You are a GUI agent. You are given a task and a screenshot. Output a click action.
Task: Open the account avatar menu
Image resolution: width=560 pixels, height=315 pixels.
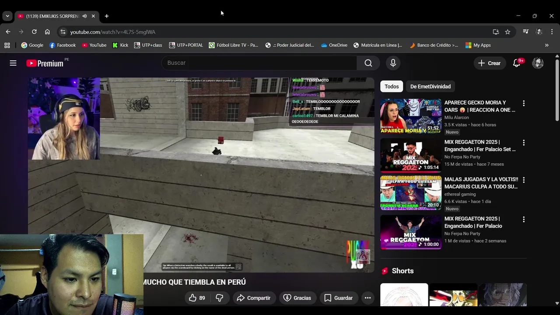(x=538, y=63)
